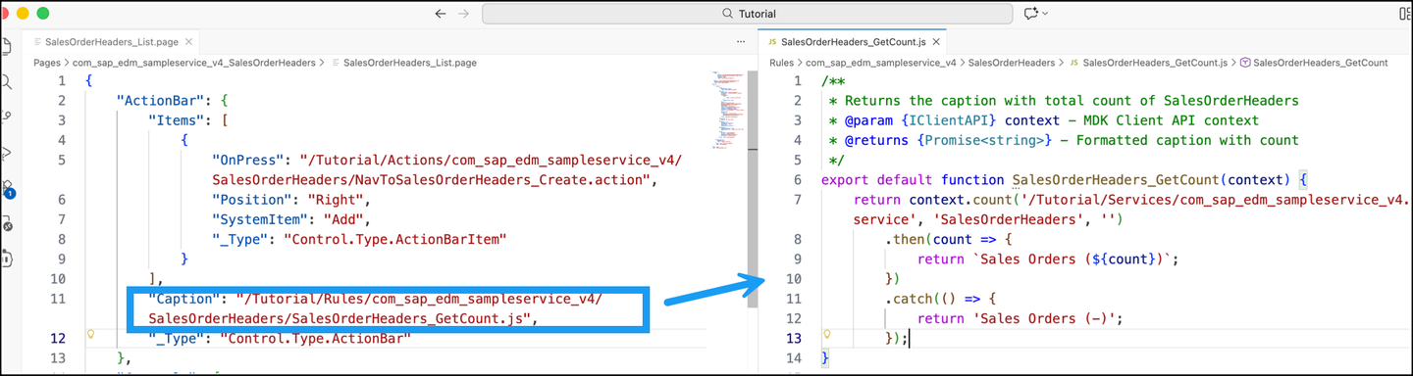This screenshot has height=376, width=1413.
Task: Click the "Right" value on line 6
Action: coord(337,200)
